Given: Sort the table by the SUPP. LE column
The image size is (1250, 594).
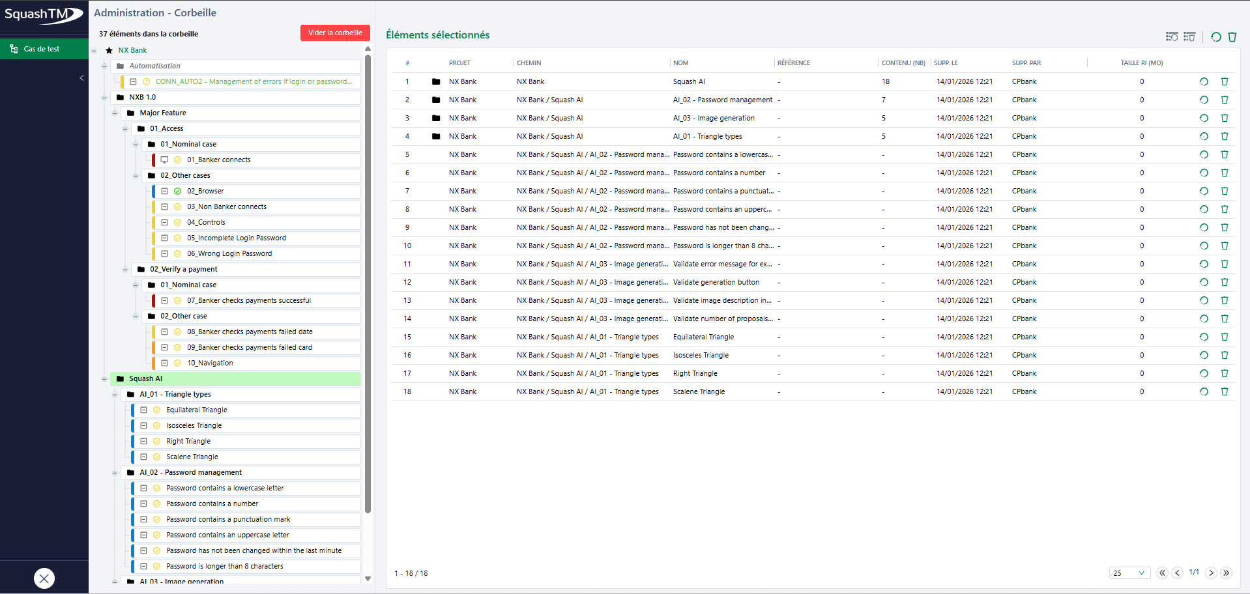Looking at the screenshot, I should (x=946, y=63).
